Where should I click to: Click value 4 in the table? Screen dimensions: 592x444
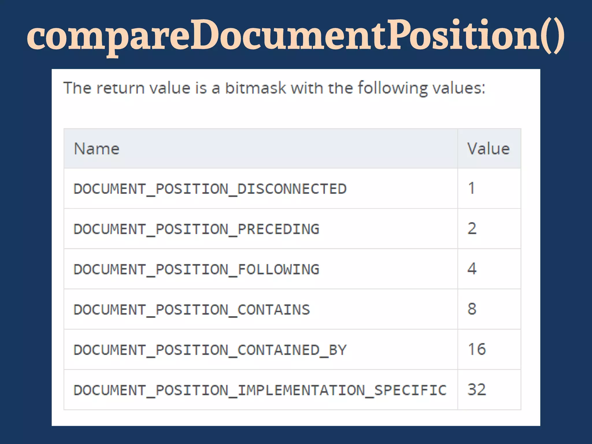tap(472, 269)
